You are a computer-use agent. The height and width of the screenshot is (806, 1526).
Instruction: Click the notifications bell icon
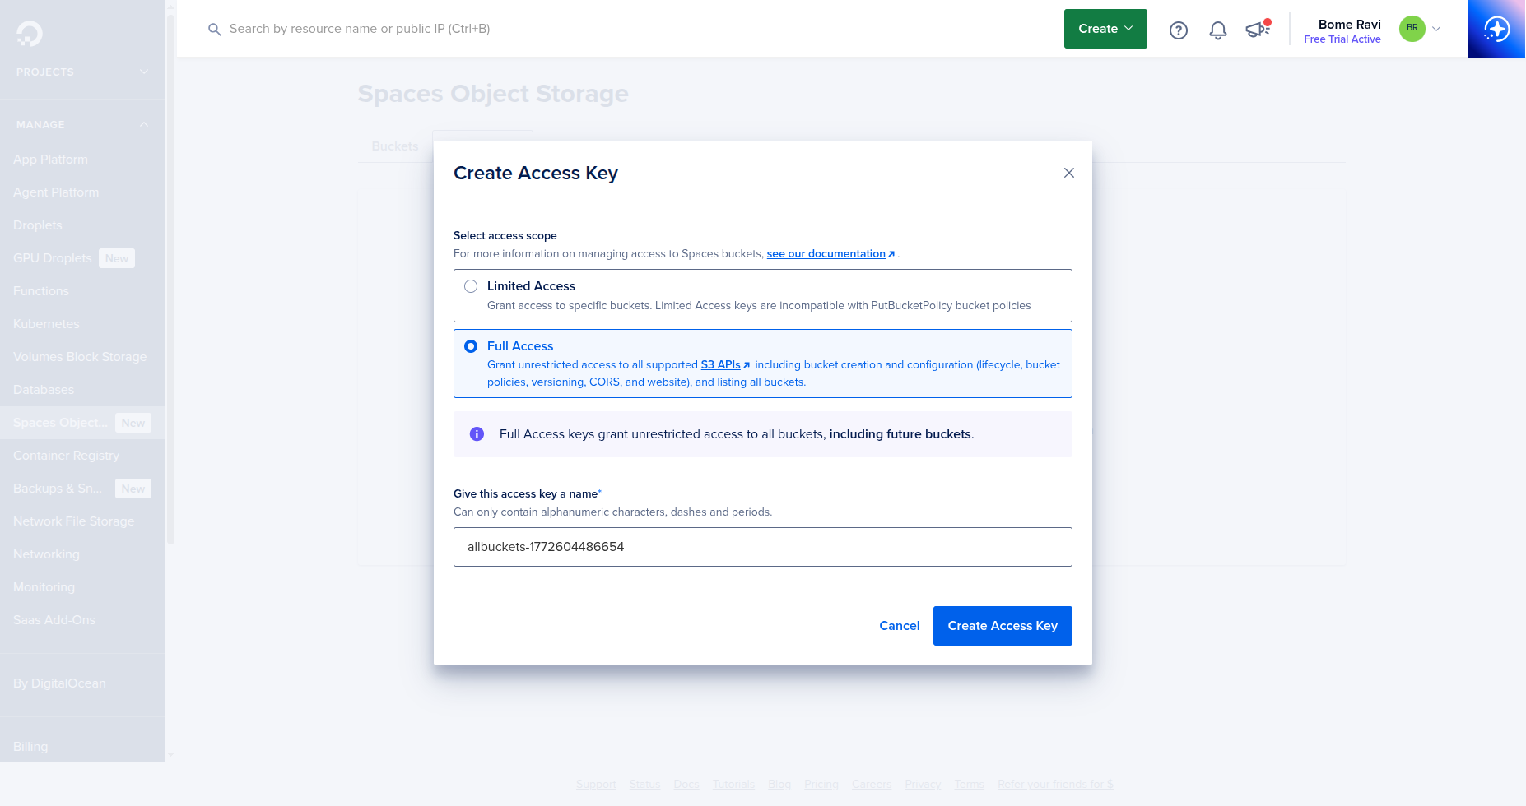pyautogui.click(x=1218, y=29)
